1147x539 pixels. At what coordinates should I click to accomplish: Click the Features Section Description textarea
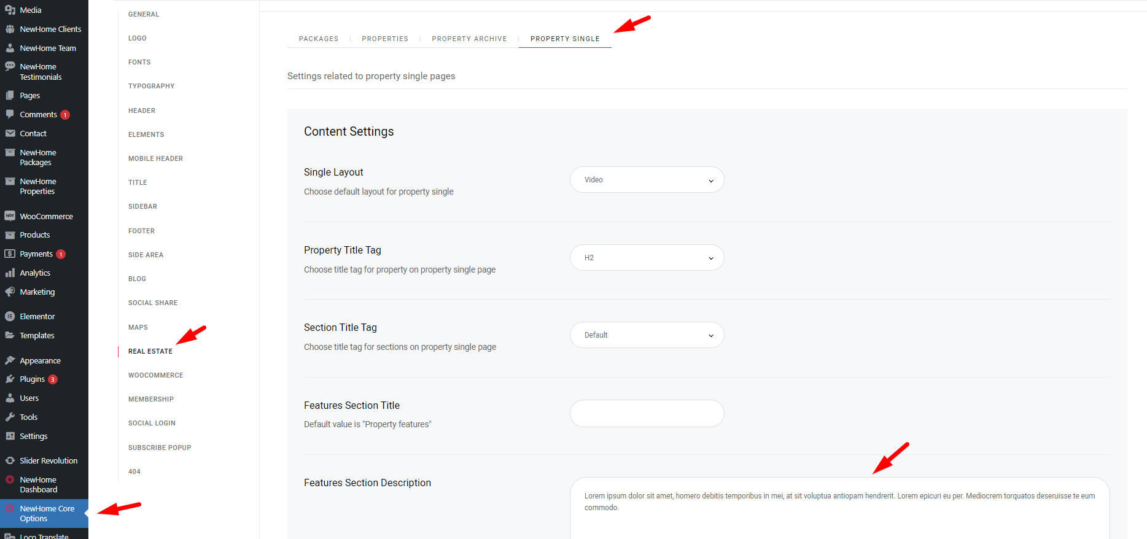(x=840, y=508)
